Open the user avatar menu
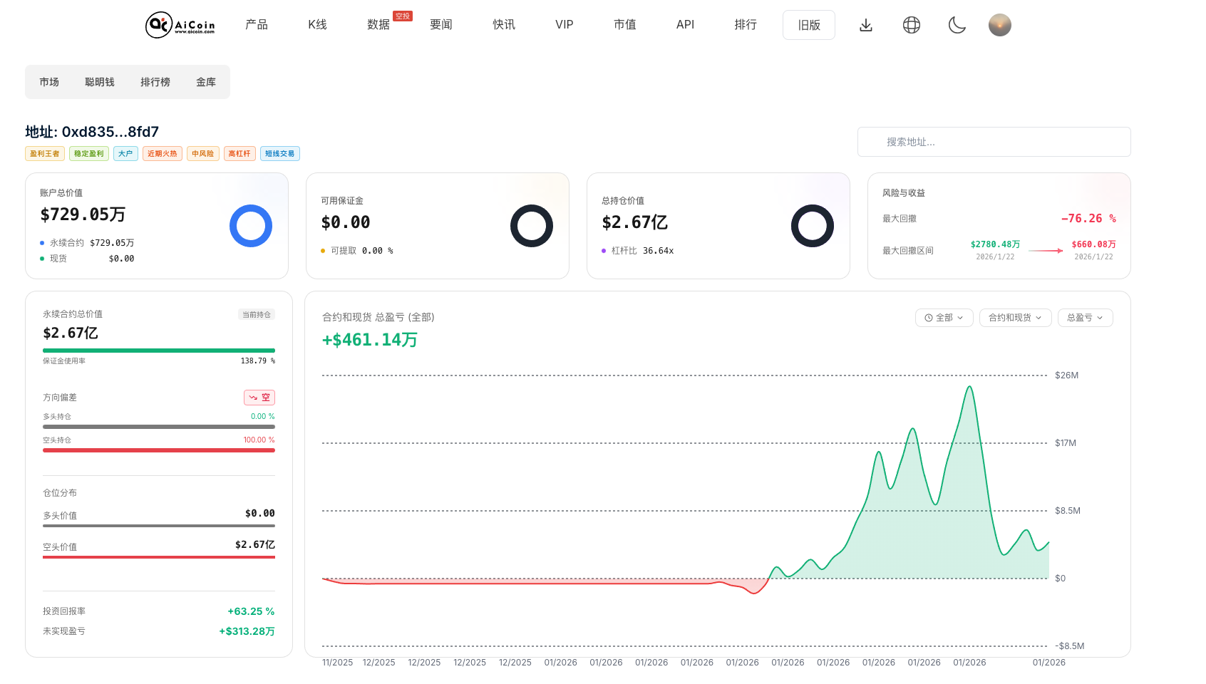Viewport: 1206px width, 684px height. (1000, 25)
